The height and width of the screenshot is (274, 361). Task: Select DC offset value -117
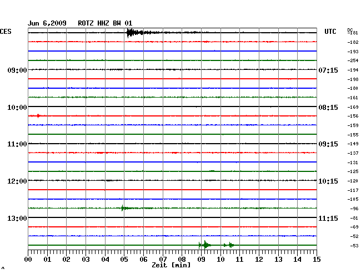pyautogui.click(x=353, y=190)
